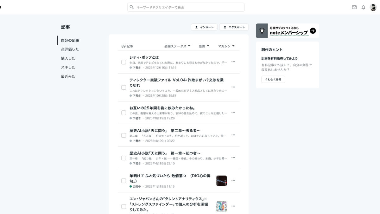Click the インポート button
Screen dimensions: 380x214
(204, 27)
